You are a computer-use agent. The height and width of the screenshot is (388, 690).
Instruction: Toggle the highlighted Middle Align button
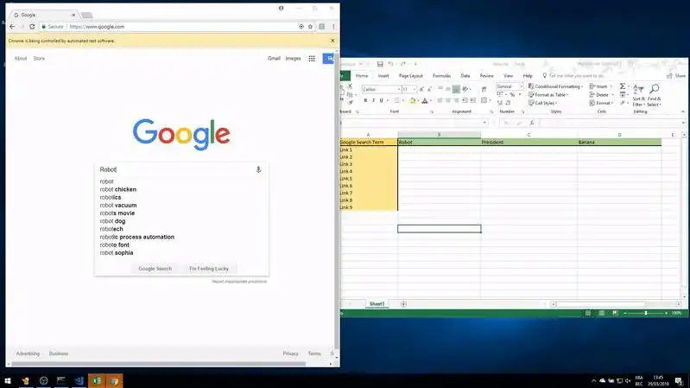[456, 89]
